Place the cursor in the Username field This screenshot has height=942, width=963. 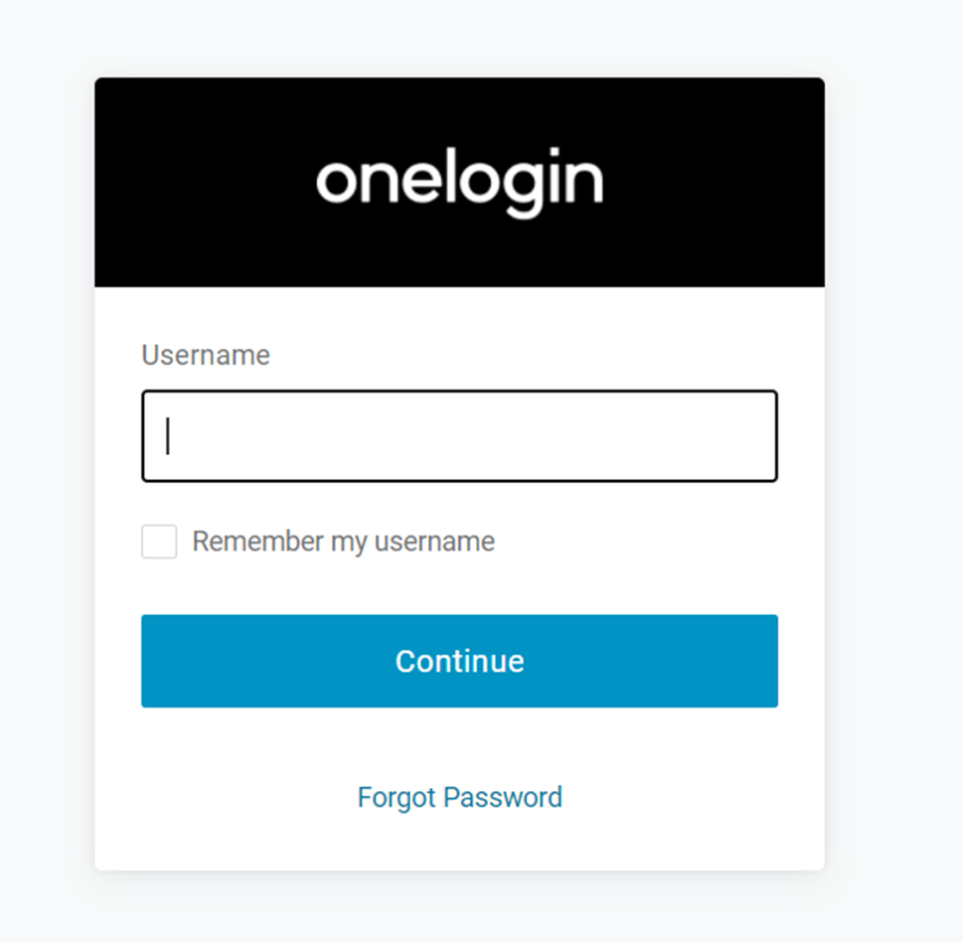pos(459,436)
